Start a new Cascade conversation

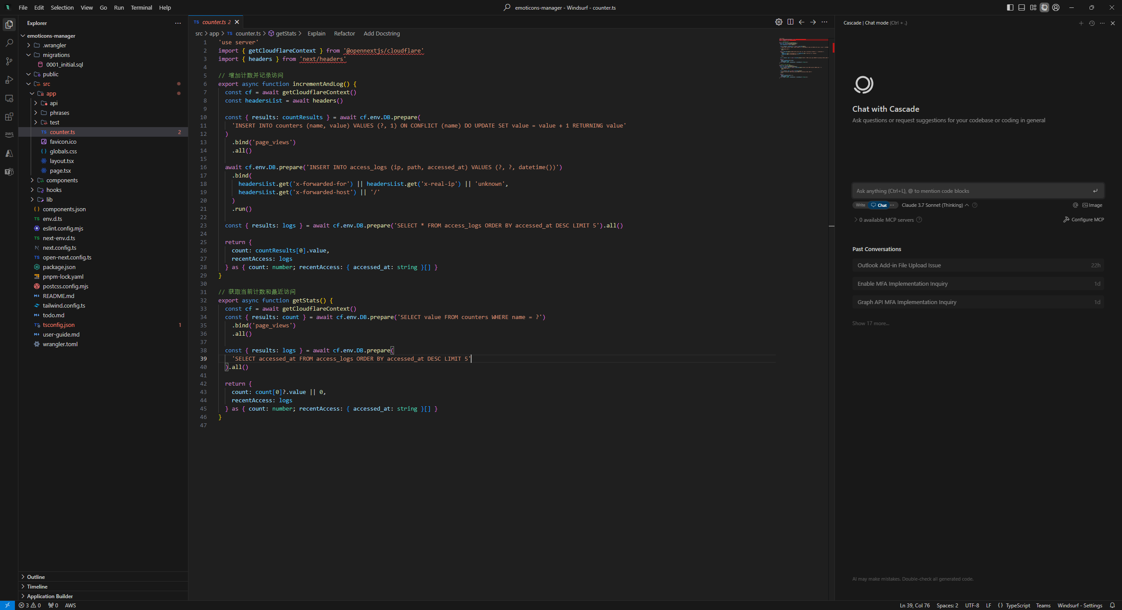1081,23
